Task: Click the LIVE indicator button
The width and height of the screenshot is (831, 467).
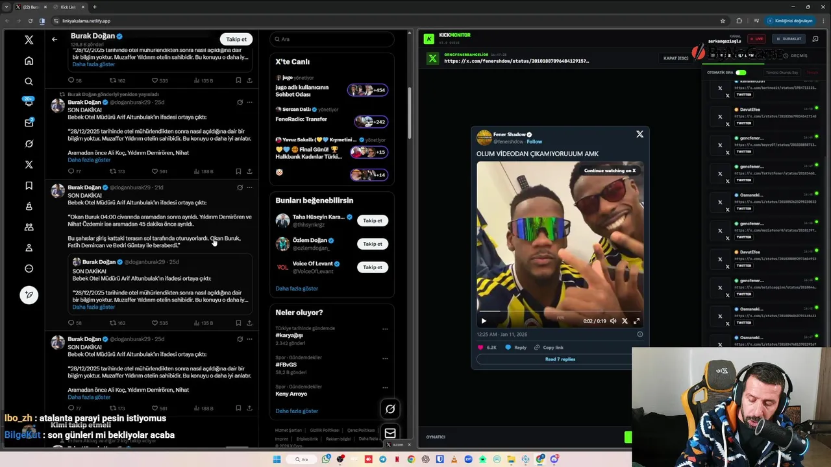Action: [756, 39]
